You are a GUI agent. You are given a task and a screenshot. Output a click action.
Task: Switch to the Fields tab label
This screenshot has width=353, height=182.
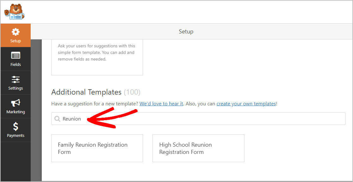pos(15,65)
